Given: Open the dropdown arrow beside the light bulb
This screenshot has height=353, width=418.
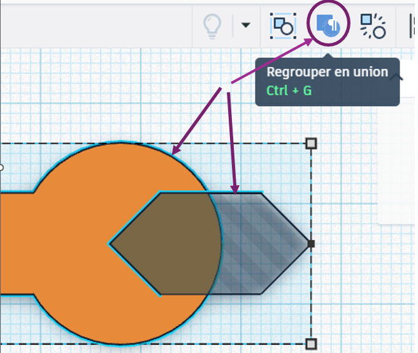Looking at the screenshot, I should 245,26.
